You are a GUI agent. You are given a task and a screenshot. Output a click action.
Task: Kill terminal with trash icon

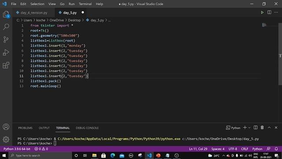tap(262, 128)
